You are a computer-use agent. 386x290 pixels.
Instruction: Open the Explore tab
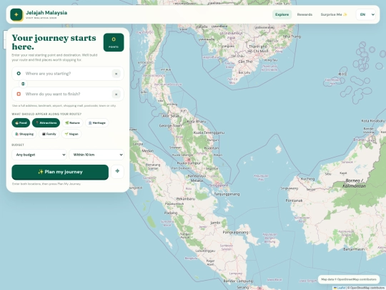click(282, 14)
